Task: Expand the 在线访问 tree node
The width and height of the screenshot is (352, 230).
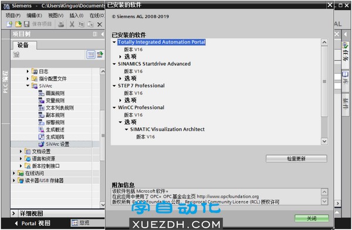Action: pyautogui.click(x=14, y=173)
